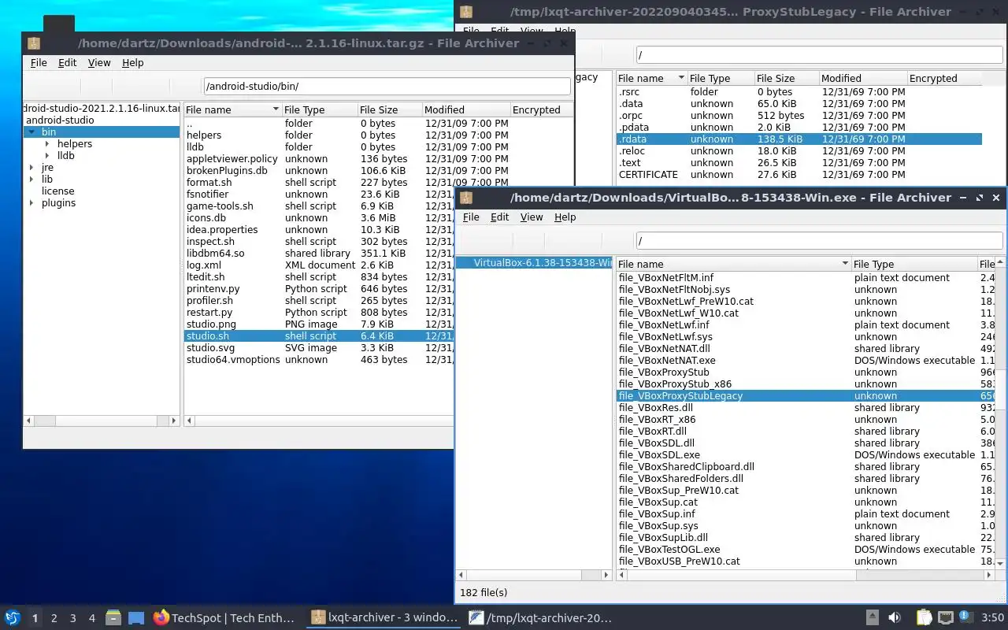The image size is (1008, 630).
Task: Open the clock showing 3:50
Action: 994,617
